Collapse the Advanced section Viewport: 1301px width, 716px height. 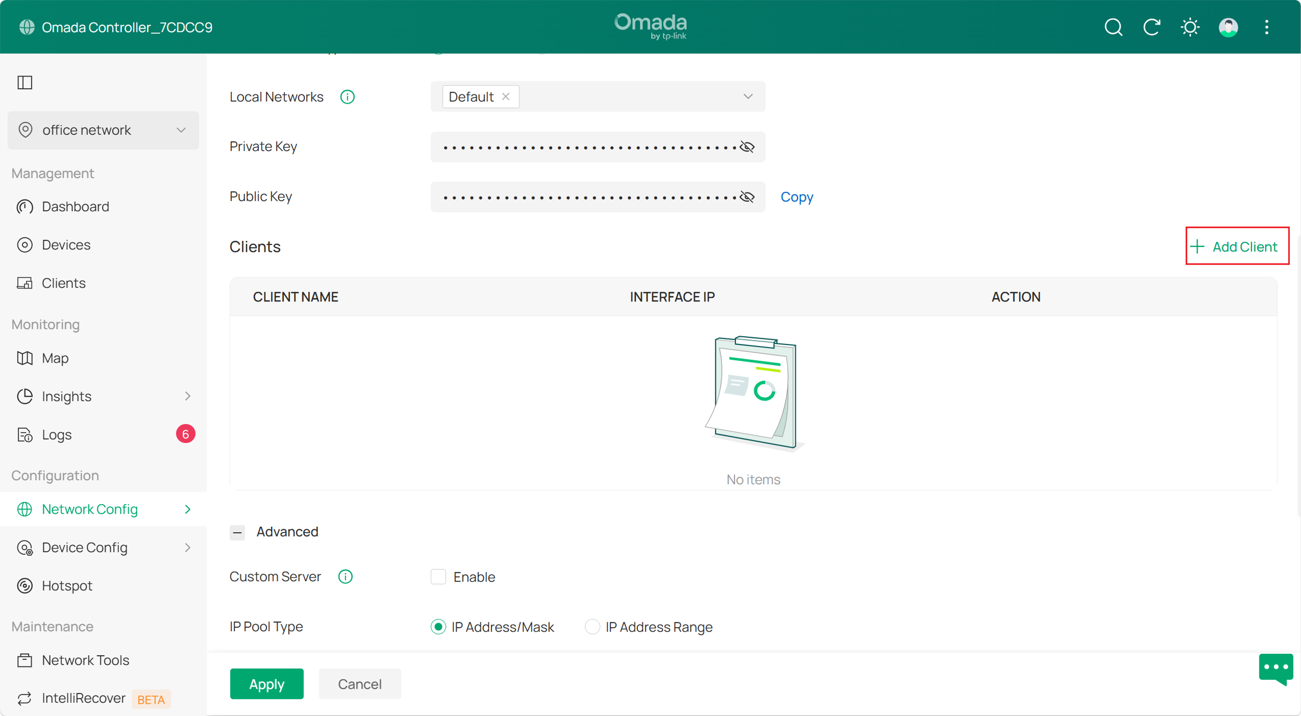tap(237, 532)
